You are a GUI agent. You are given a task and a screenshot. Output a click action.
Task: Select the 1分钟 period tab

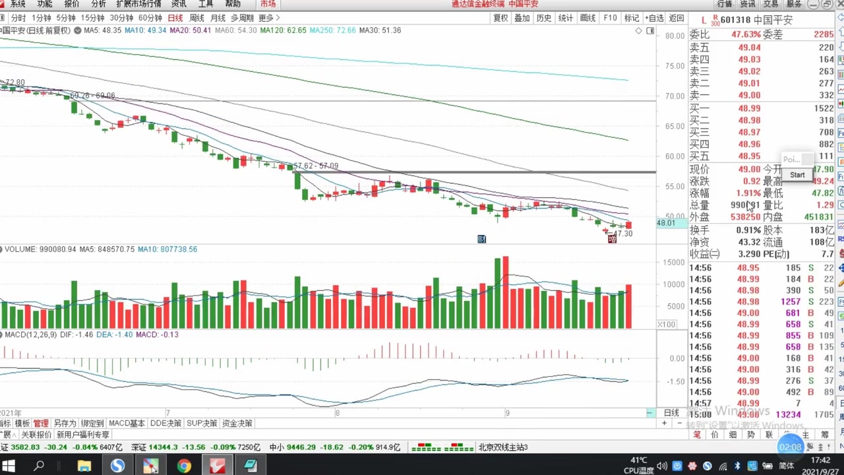click(x=42, y=18)
